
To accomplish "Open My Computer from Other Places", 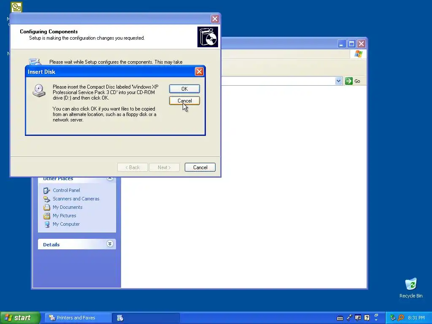I will (66, 224).
